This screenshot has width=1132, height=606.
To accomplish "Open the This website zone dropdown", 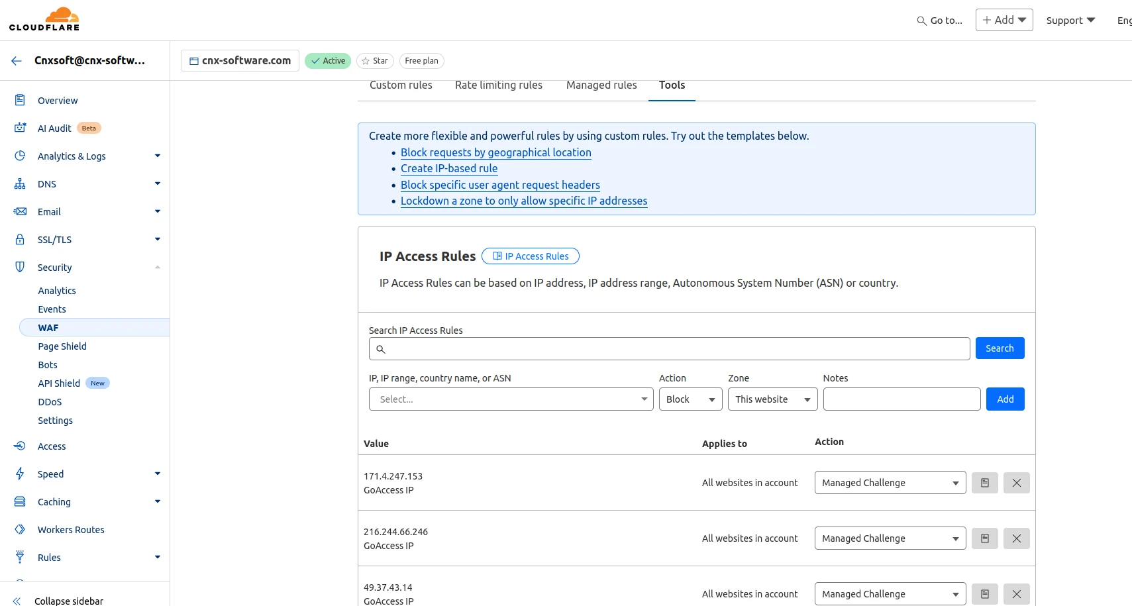I will tap(772, 399).
